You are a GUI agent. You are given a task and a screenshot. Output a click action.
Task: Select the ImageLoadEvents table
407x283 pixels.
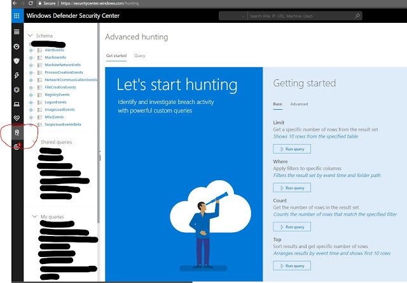point(59,110)
